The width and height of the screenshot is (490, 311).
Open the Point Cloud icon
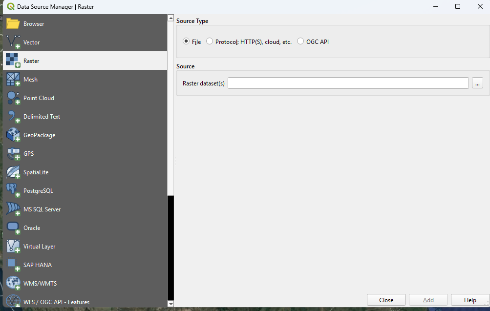13,98
